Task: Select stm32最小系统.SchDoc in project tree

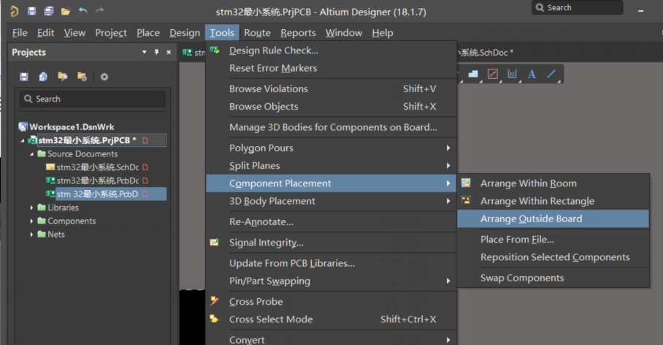Action: (x=98, y=167)
